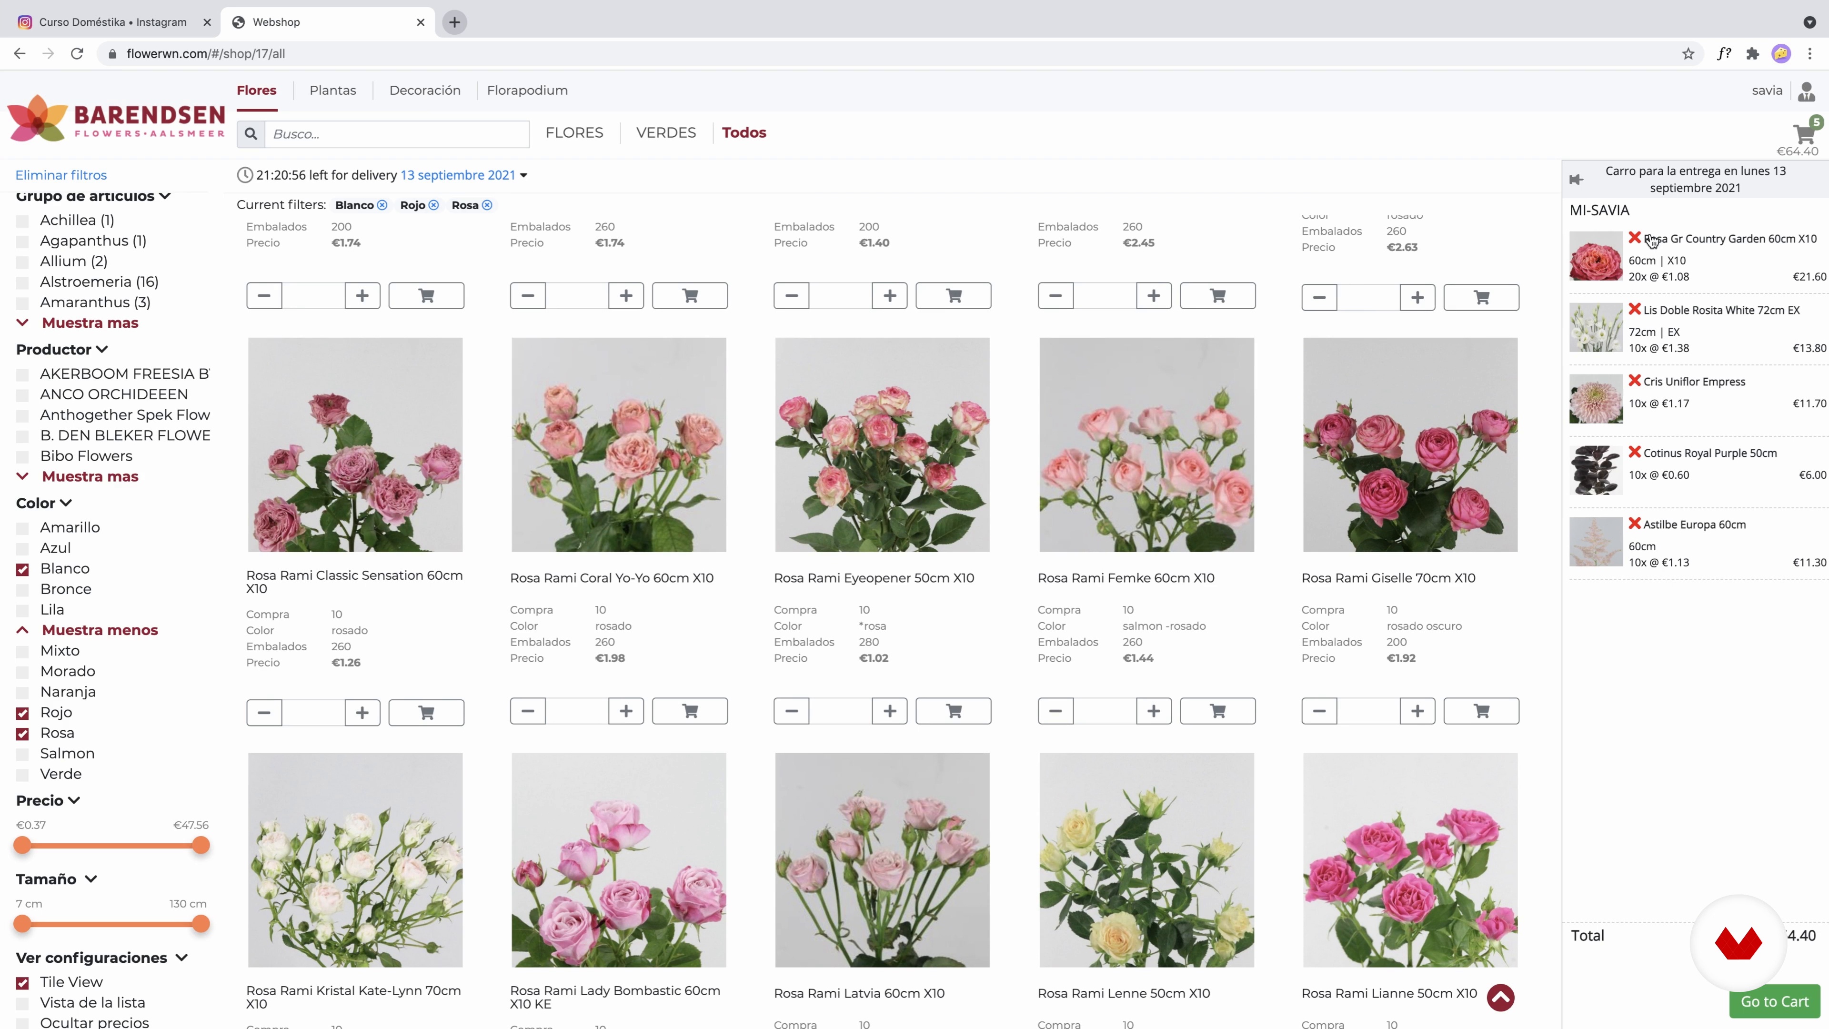Remove Rosa Gr Country Garden from cart

(1635, 238)
